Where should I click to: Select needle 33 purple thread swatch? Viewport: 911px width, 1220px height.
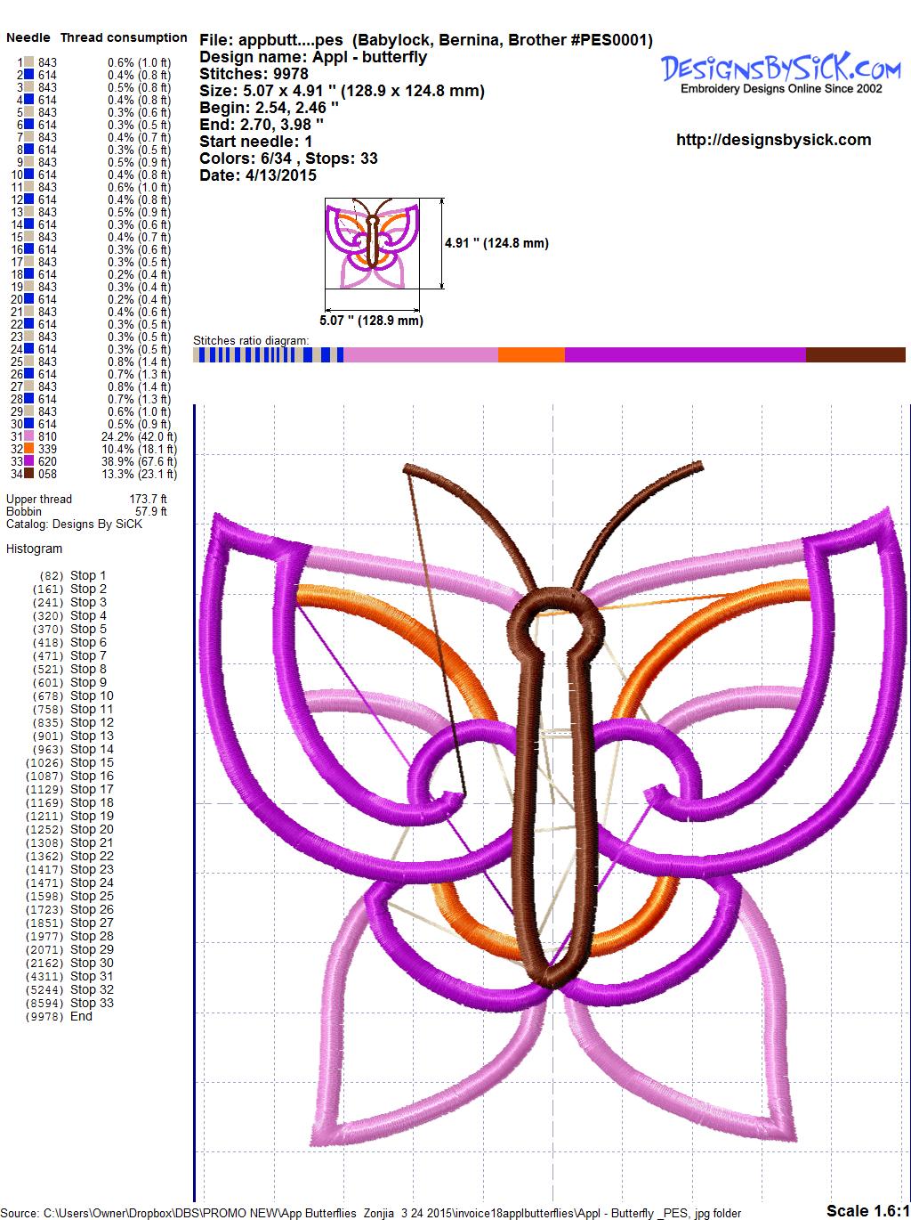[x=29, y=462]
